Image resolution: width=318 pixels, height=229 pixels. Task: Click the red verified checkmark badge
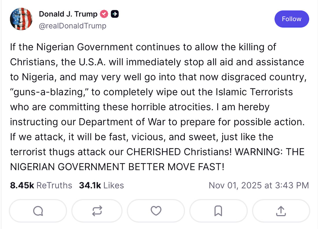(x=104, y=14)
